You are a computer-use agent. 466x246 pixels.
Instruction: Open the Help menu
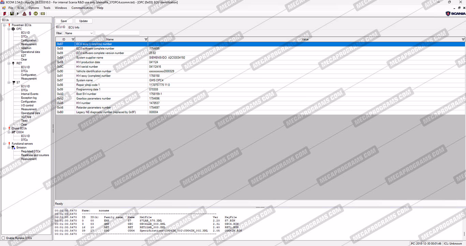(x=100, y=8)
